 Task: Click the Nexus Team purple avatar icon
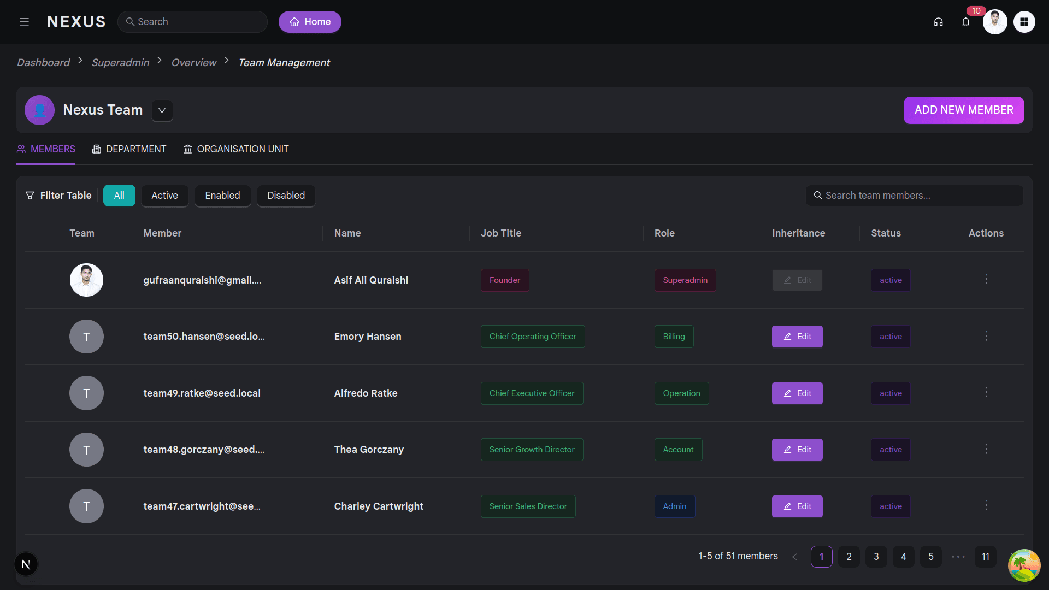coord(39,110)
